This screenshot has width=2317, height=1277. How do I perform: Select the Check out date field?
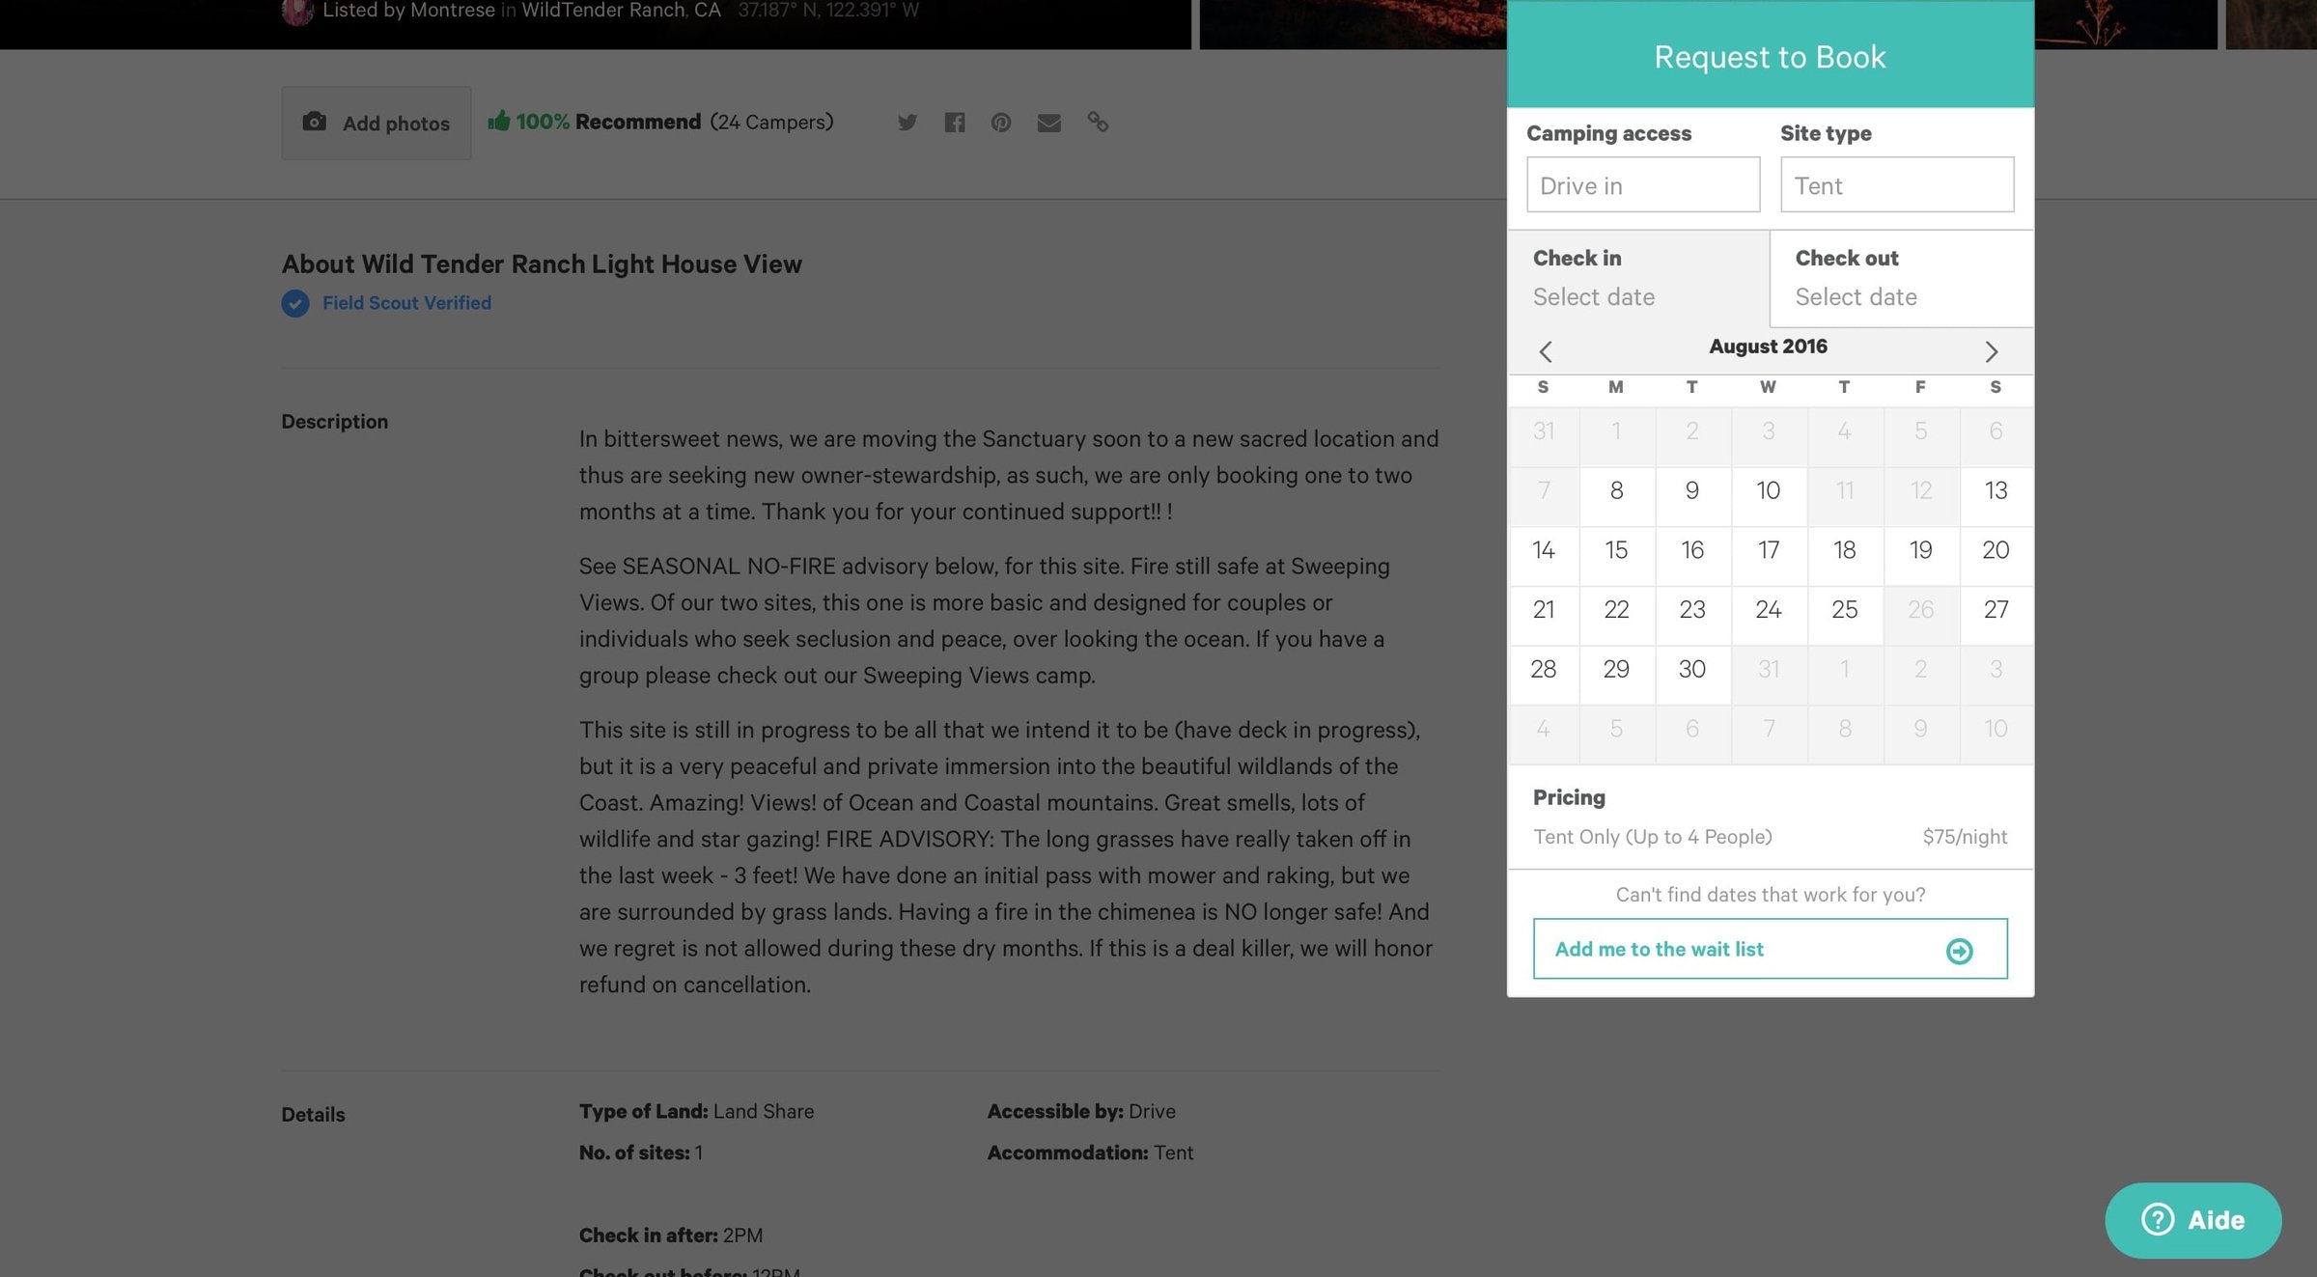point(1902,278)
